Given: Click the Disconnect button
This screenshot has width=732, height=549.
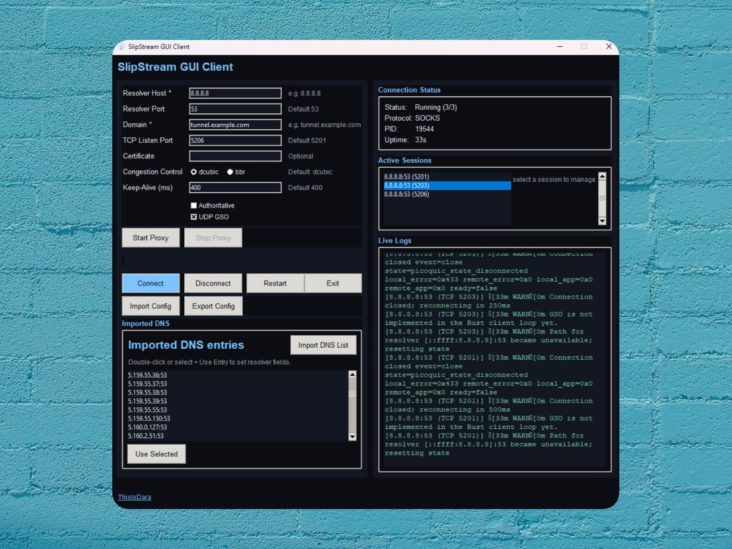Looking at the screenshot, I should coord(213,283).
